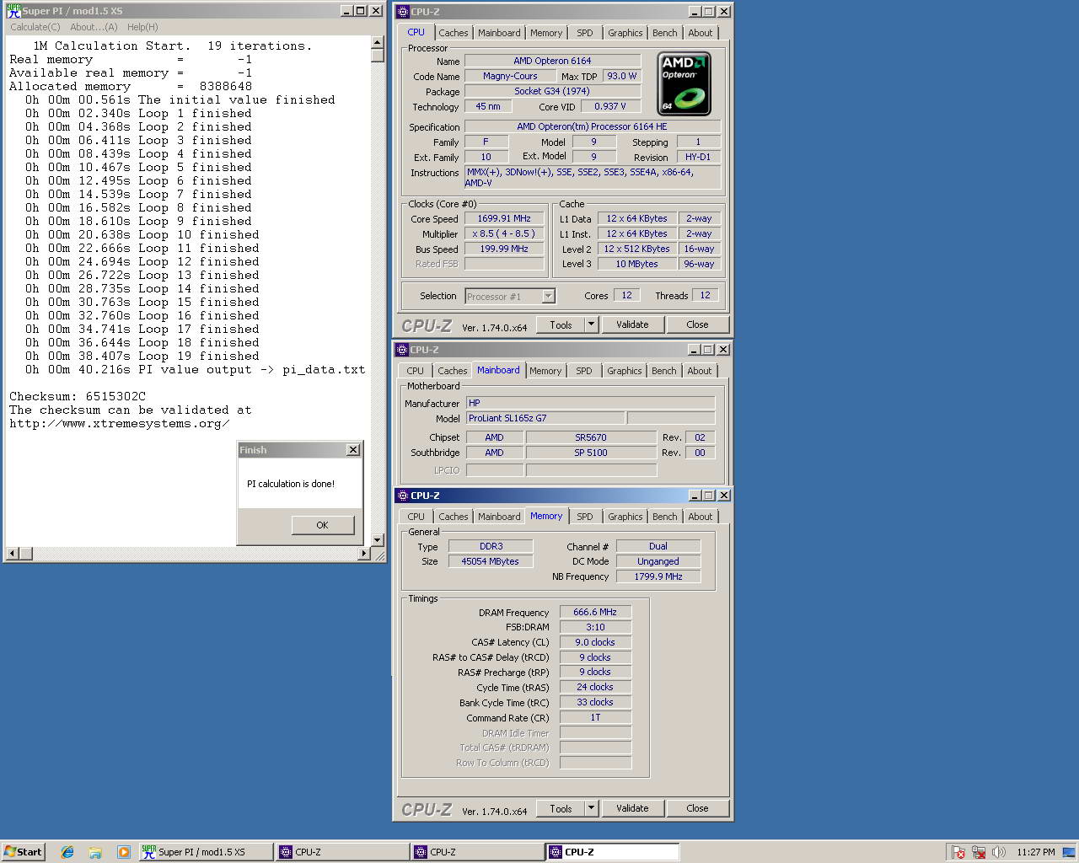Select Memory tab in Mainboard CPU-Z window
The width and height of the screenshot is (1079, 863).
coord(545,371)
